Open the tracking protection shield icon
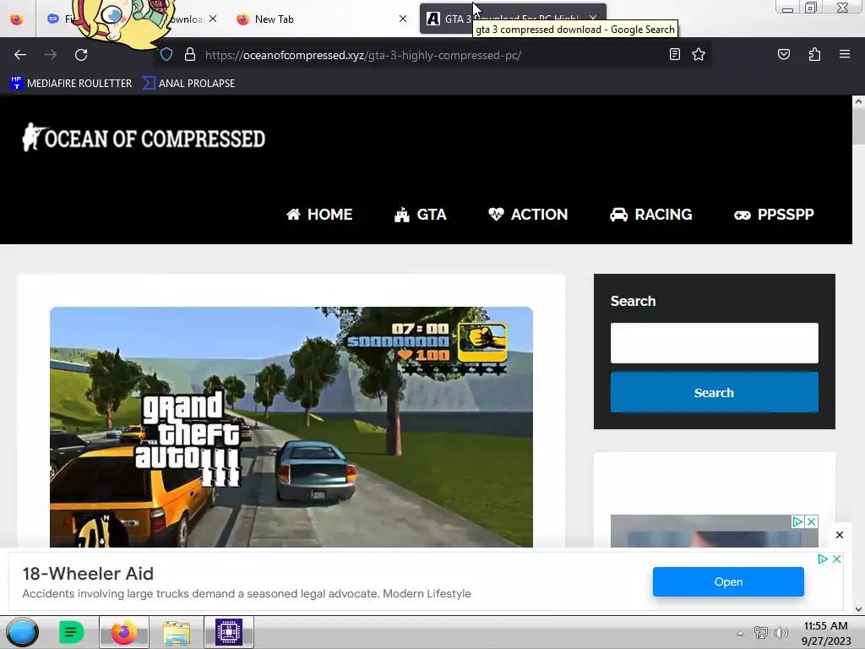The image size is (865, 649). 166,55
